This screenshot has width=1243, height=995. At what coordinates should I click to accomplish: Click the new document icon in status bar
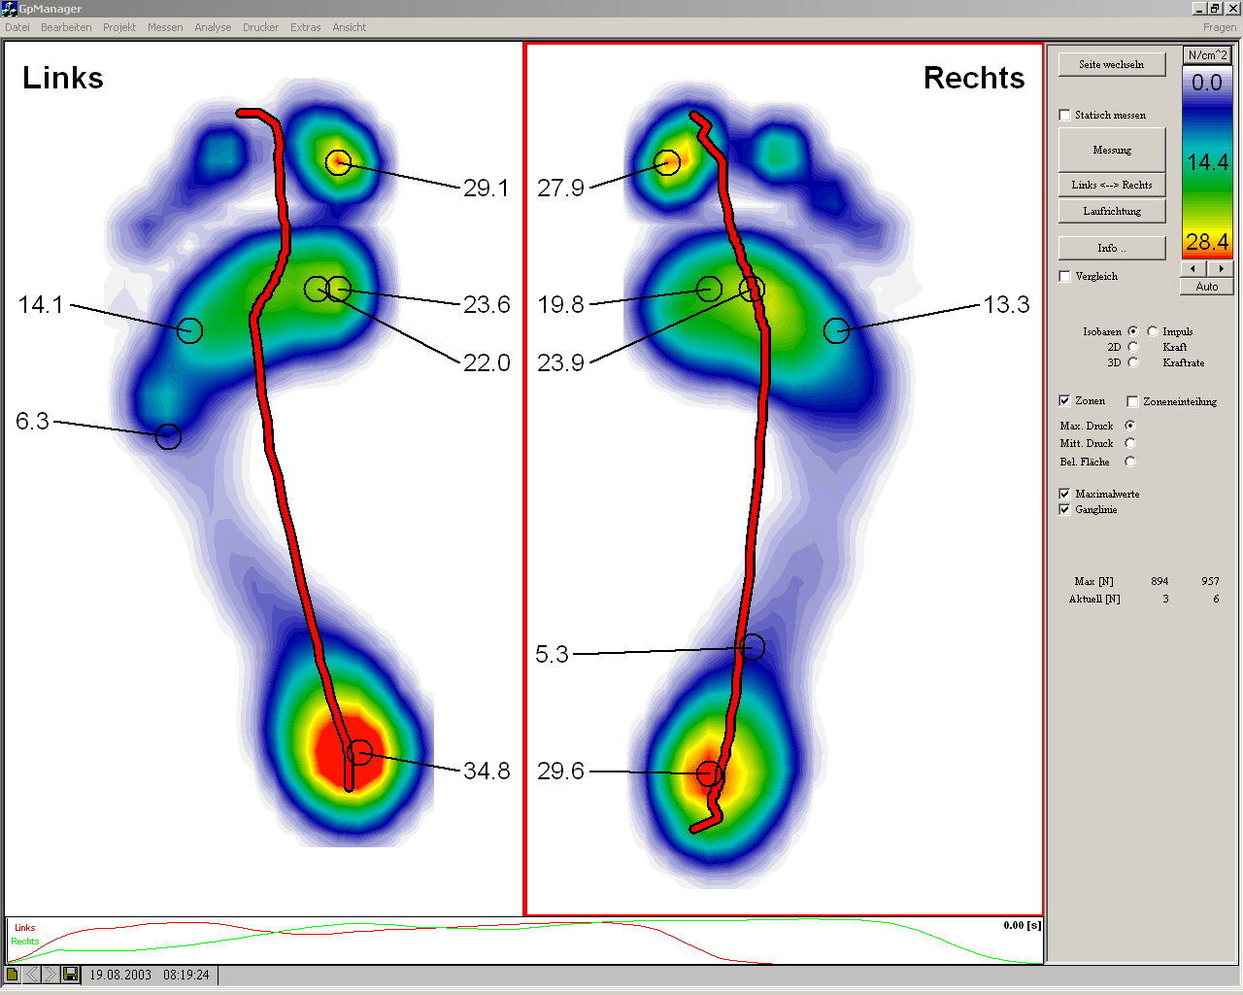13,974
